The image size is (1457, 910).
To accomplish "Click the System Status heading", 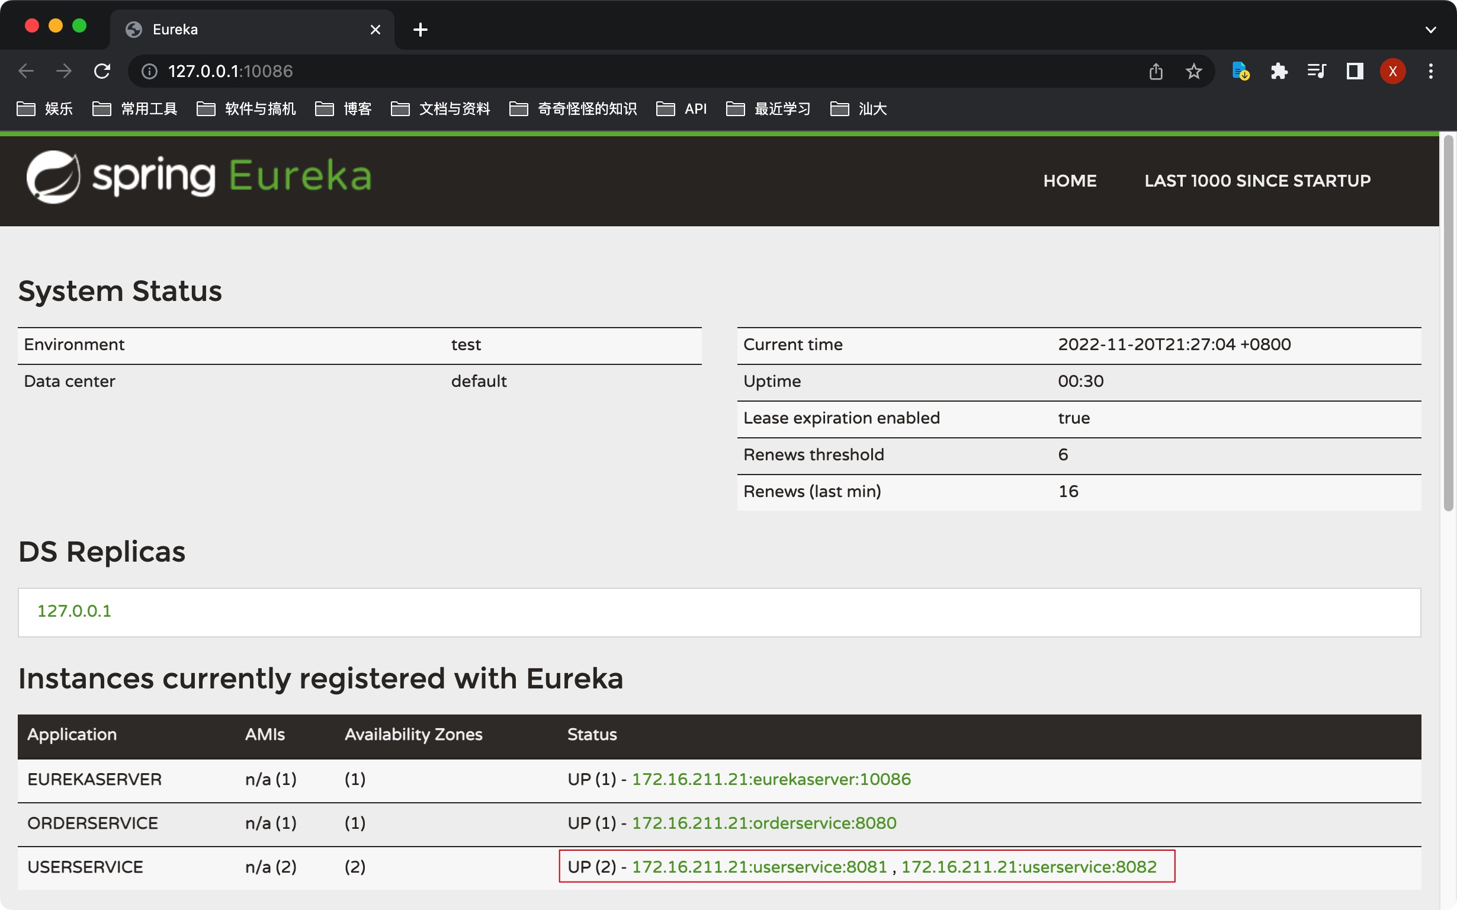I will (120, 291).
